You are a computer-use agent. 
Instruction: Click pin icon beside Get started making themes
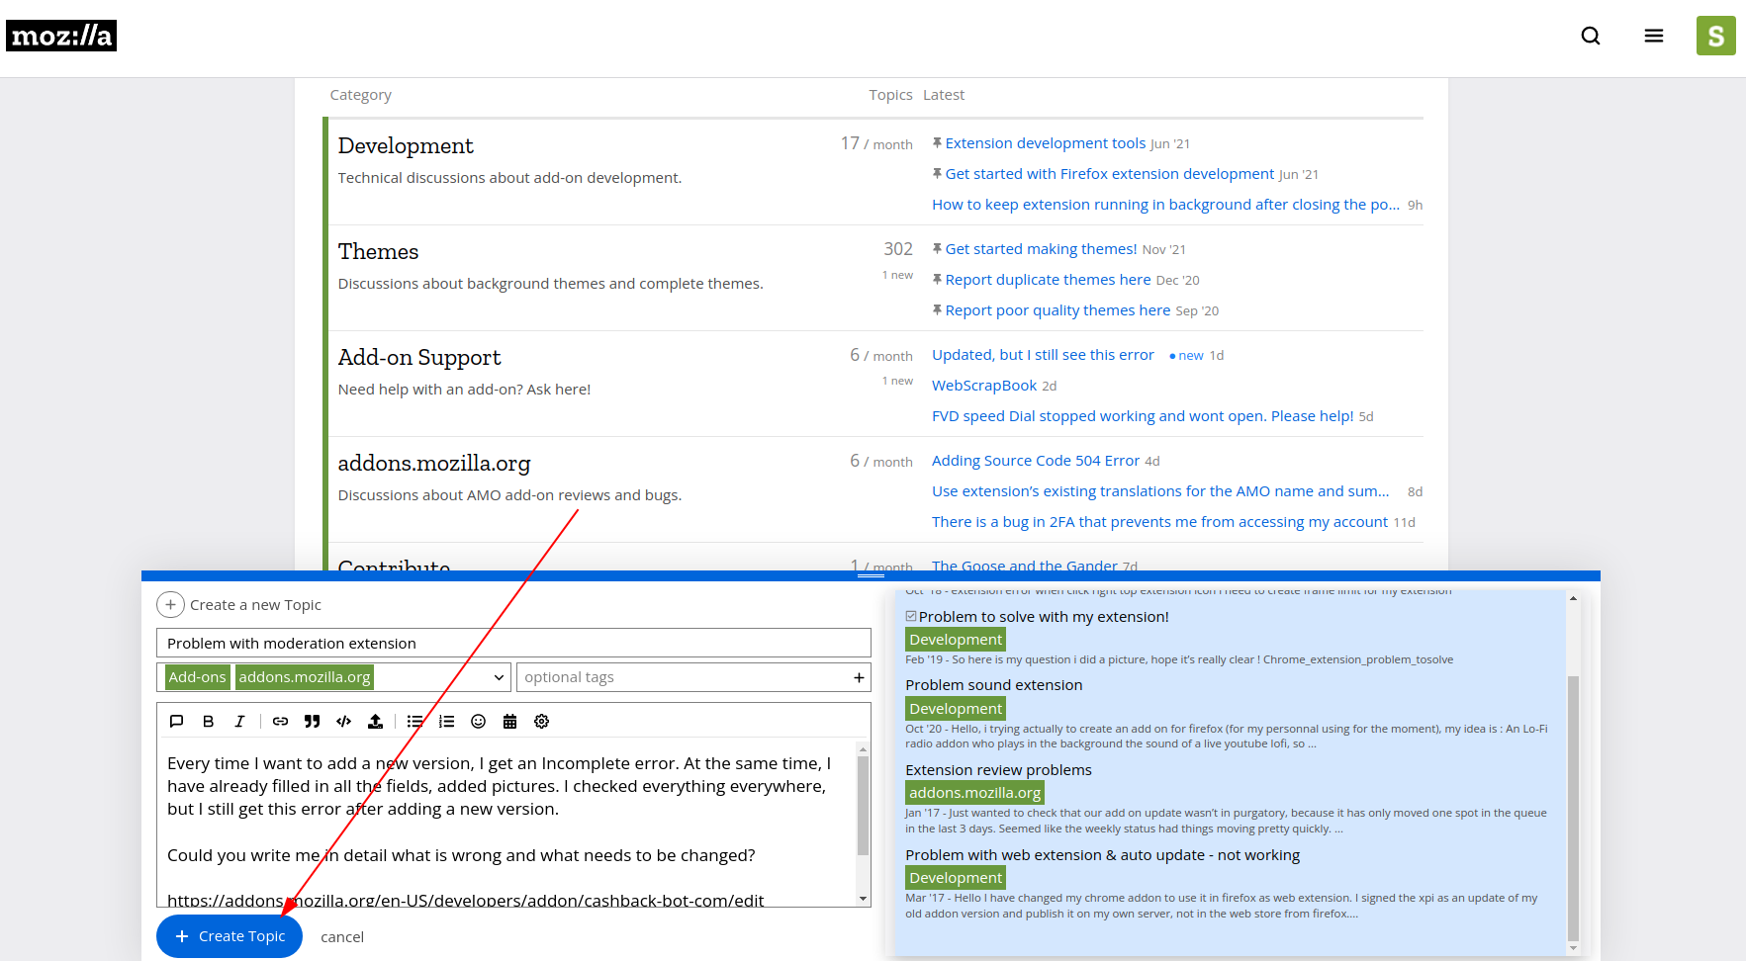pyautogui.click(x=937, y=249)
